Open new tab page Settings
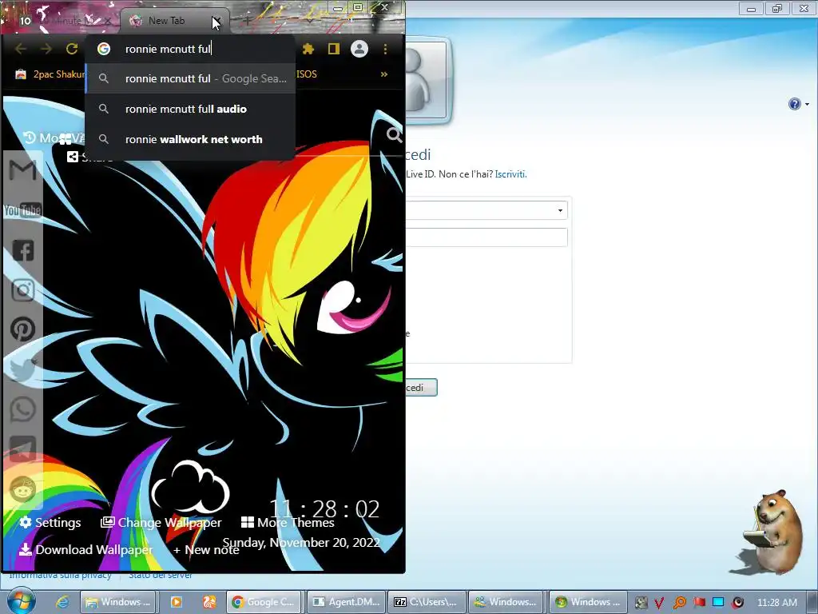 [50, 523]
